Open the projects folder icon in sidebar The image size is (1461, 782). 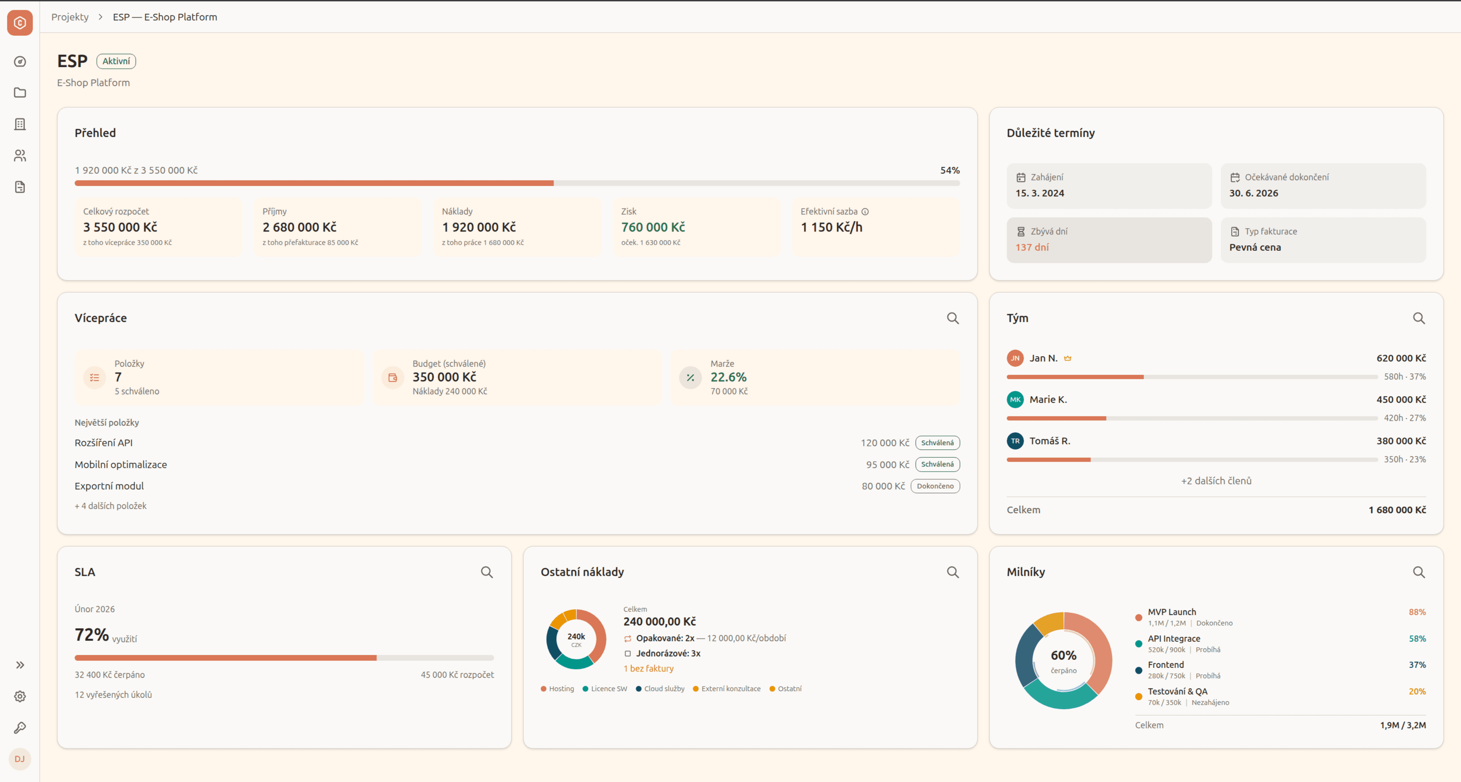coord(21,92)
